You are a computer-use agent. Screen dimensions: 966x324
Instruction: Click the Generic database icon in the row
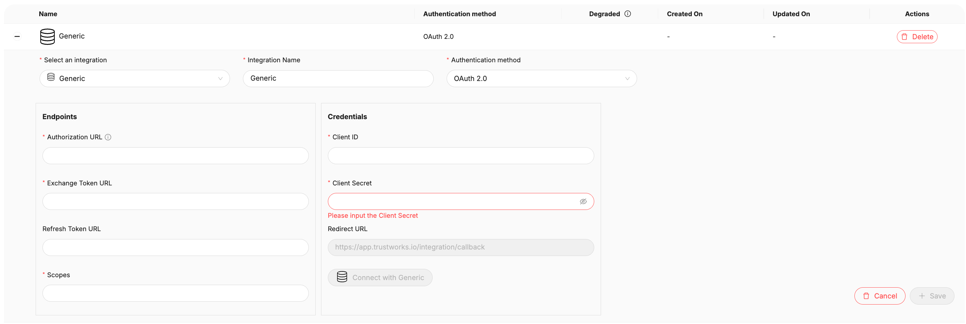tap(47, 36)
